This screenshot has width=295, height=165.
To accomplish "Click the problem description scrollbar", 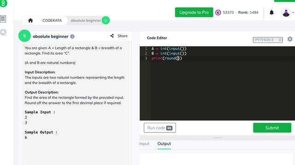I will pyautogui.click(x=130, y=103).
